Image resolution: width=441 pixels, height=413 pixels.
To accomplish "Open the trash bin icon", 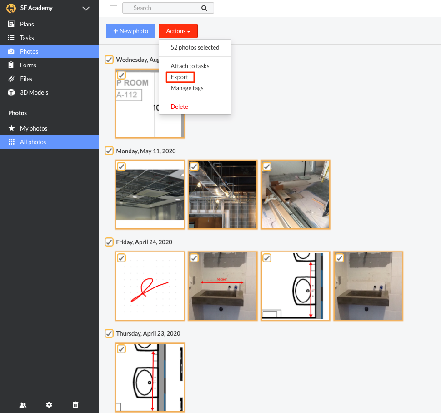I will click(x=75, y=405).
